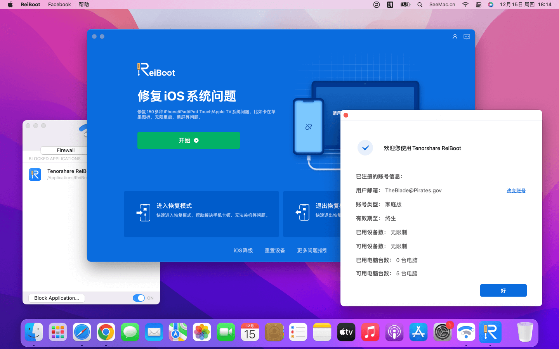Launch Safari from the Dock
Screen dimensions: 559x349
pyautogui.click(x=82, y=332)
